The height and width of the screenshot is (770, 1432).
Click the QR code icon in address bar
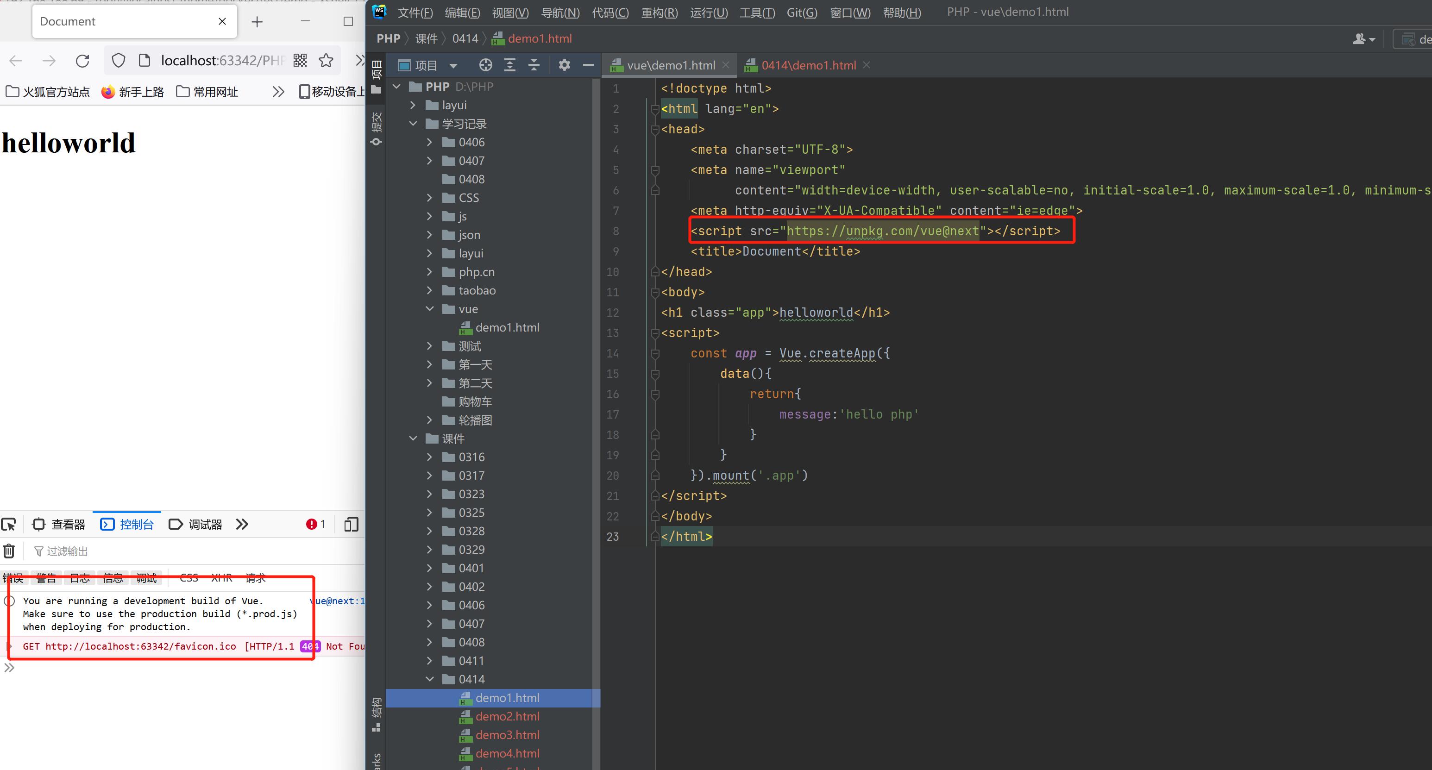(x=300, y=61)
